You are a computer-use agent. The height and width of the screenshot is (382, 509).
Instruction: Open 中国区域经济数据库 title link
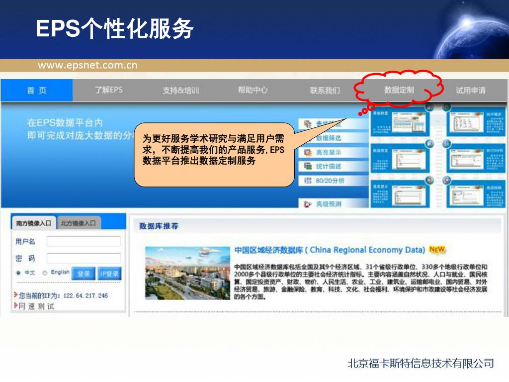coord(330,250)
